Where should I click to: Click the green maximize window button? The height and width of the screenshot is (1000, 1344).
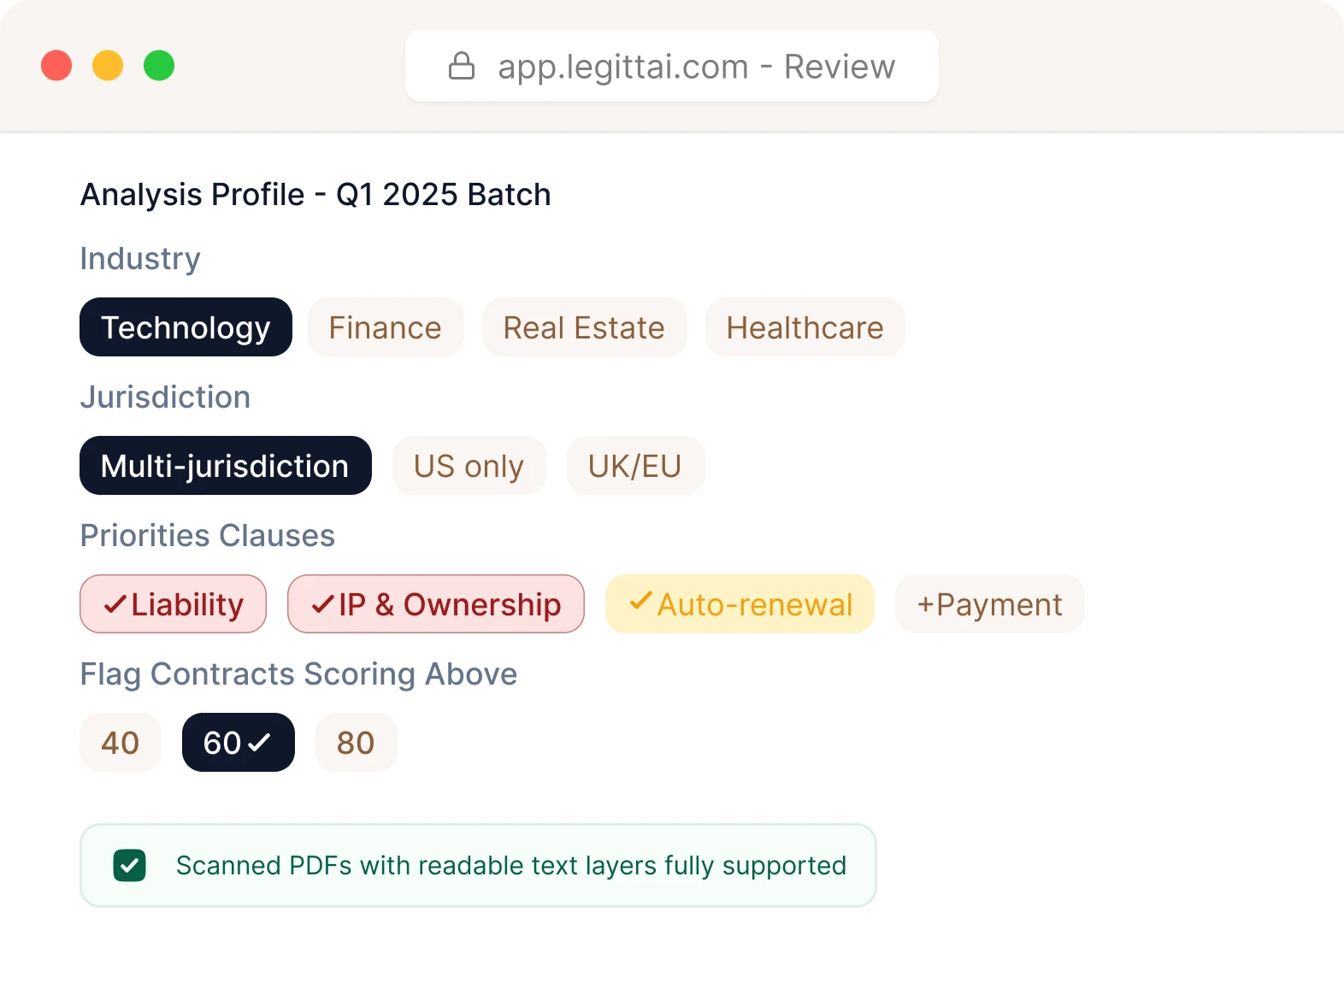pos(159,66)
